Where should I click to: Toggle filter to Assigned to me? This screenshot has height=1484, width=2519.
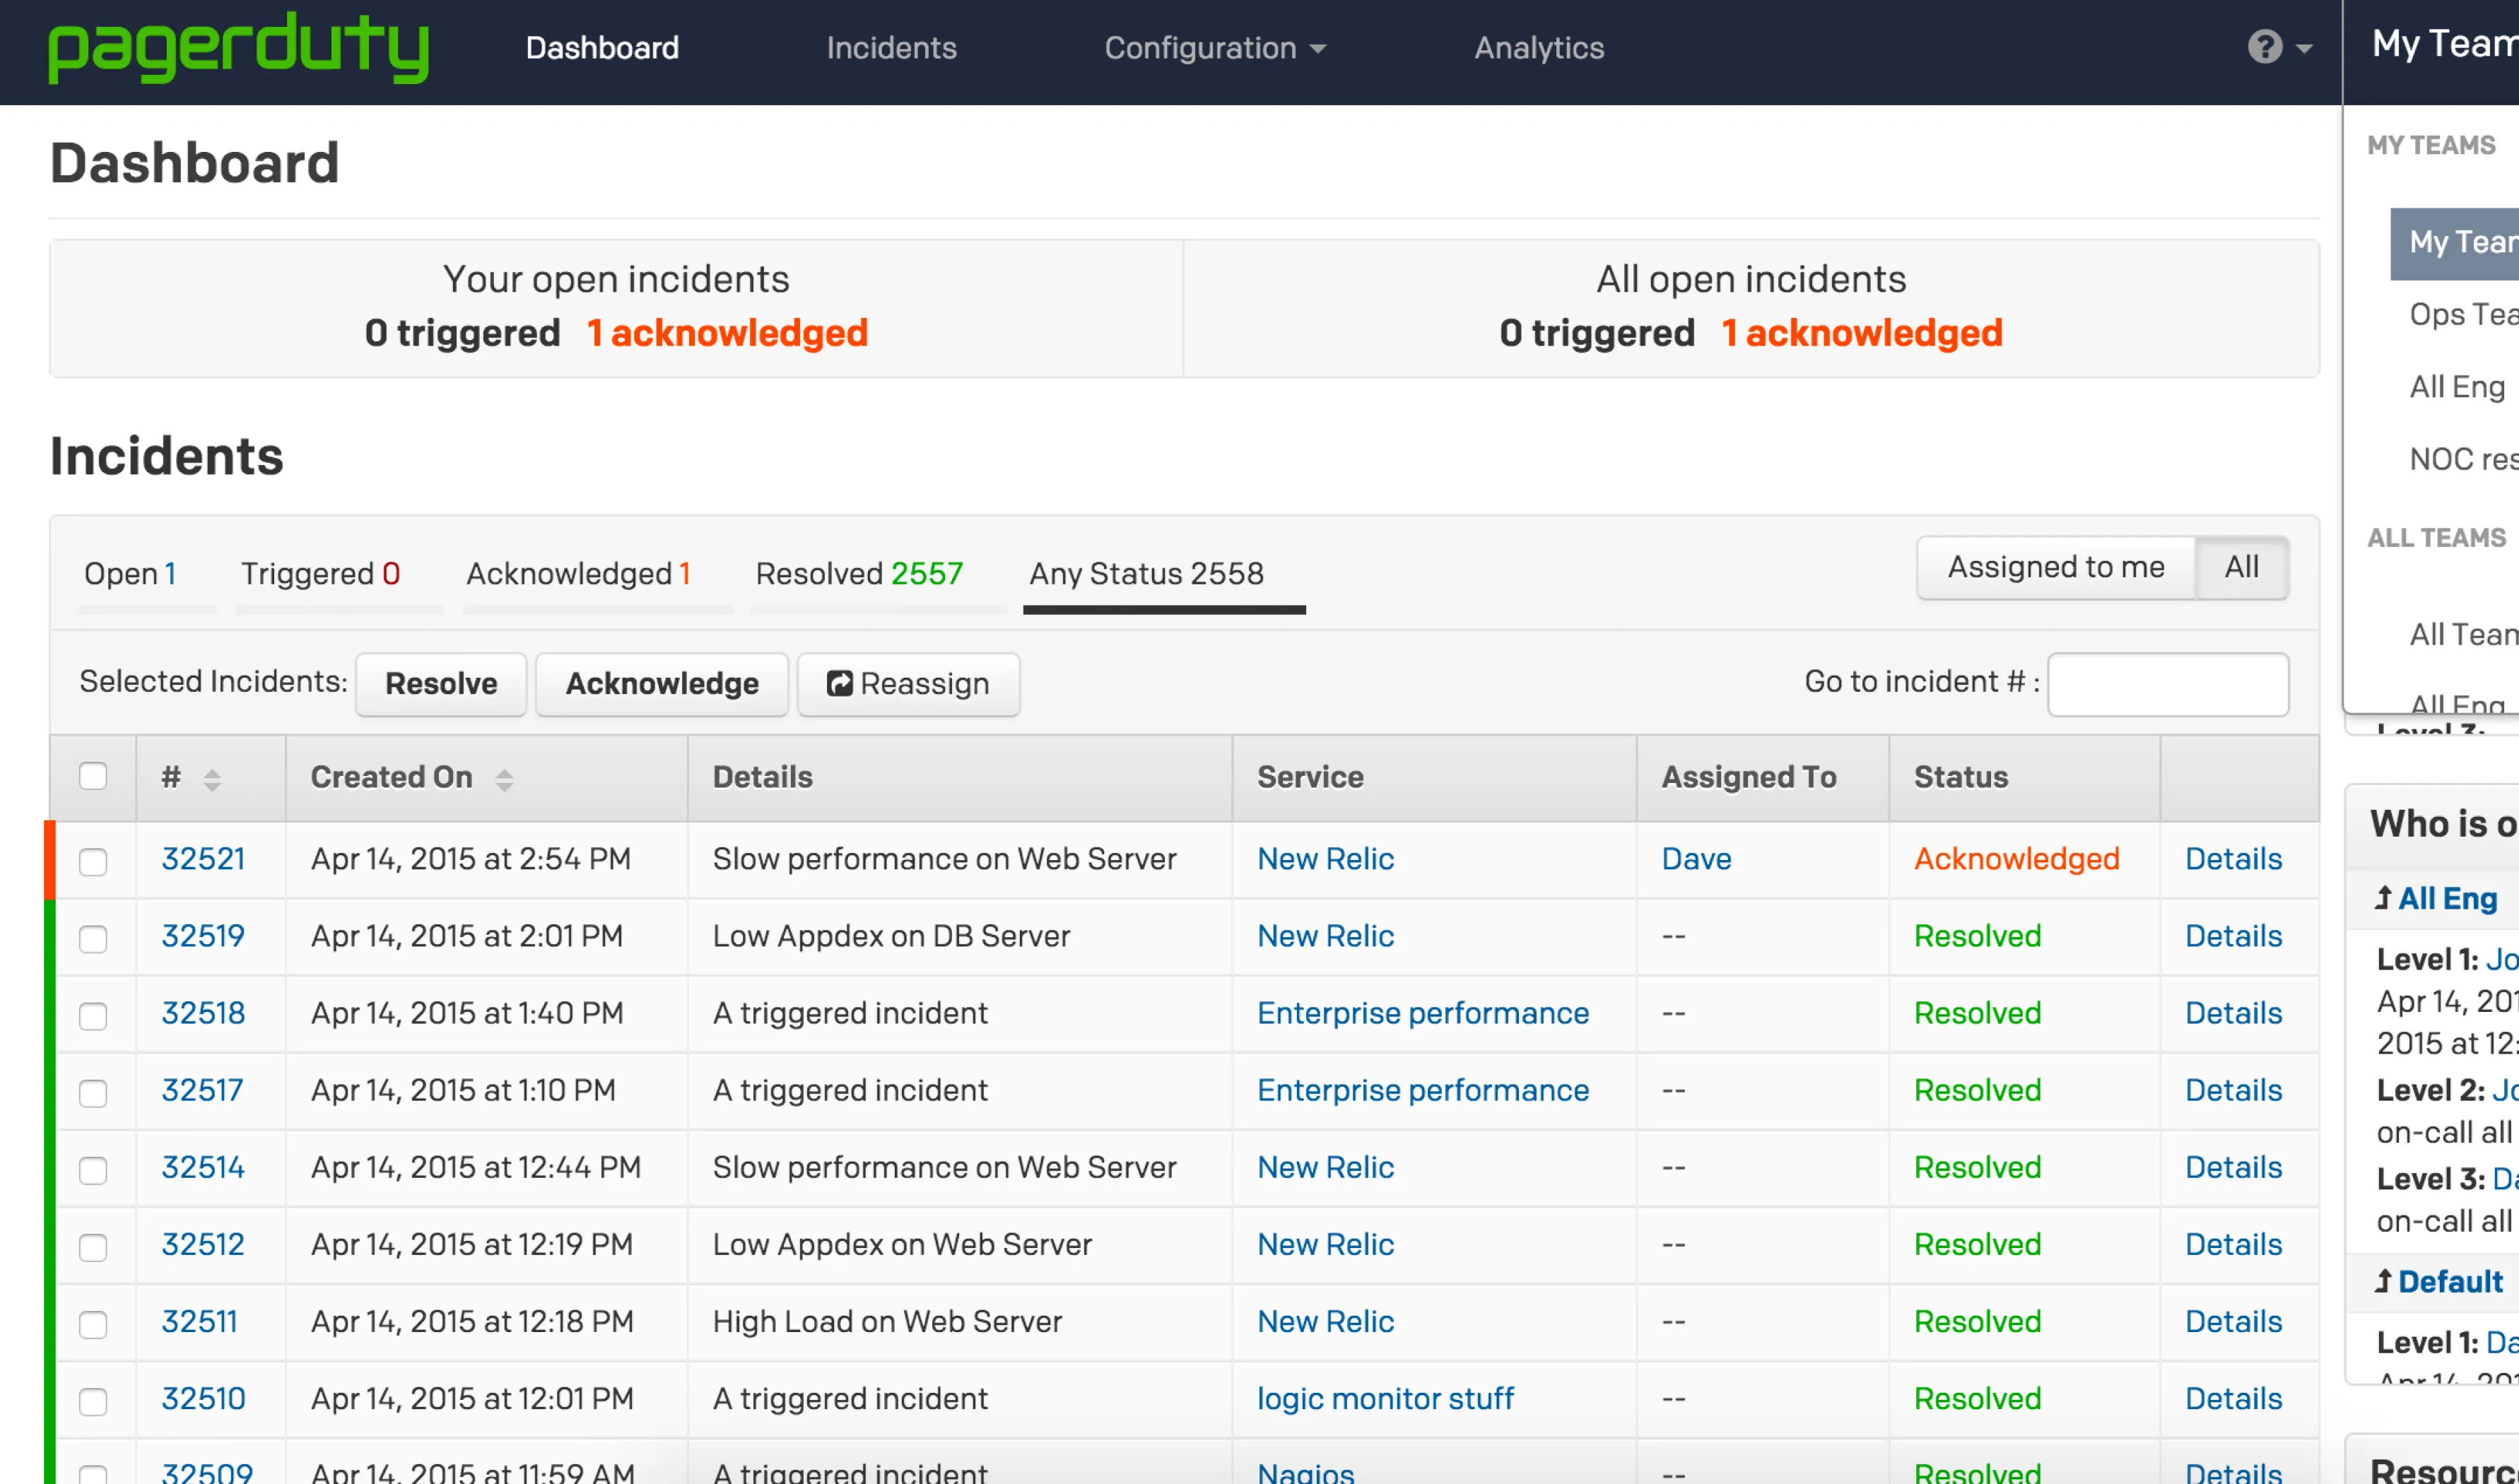pos(2055,568)
